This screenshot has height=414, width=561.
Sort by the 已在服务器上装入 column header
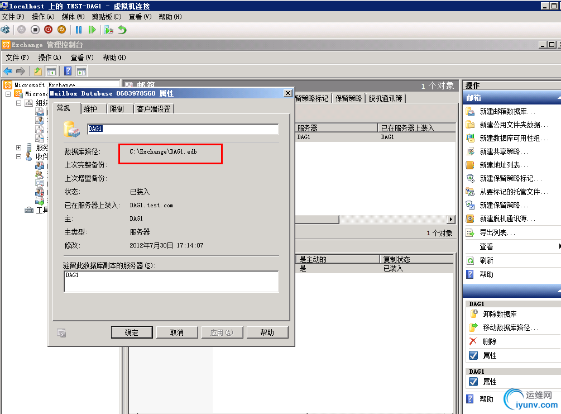(x=417, y=128)
